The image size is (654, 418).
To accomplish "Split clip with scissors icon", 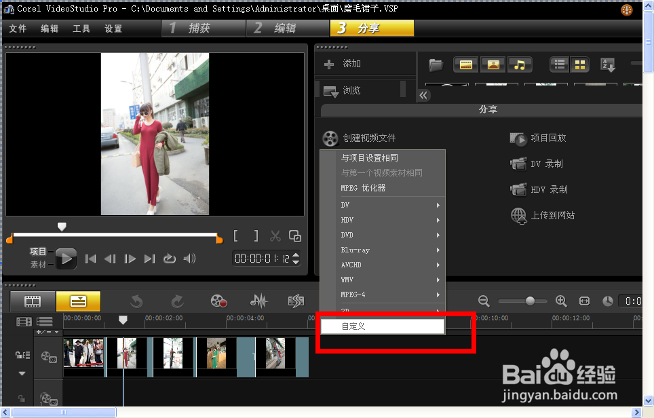I will click(x=275, y=236).
